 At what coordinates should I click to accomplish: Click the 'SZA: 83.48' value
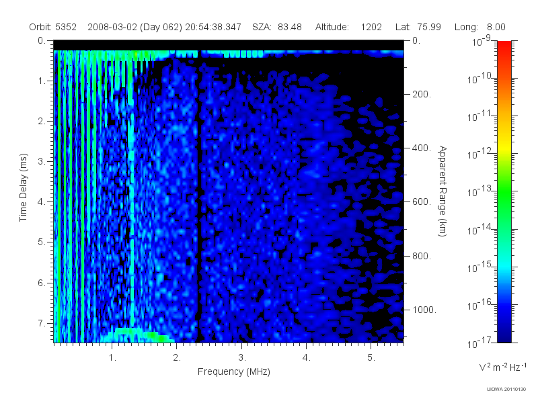pyautogui.click(x=277, y=27)
